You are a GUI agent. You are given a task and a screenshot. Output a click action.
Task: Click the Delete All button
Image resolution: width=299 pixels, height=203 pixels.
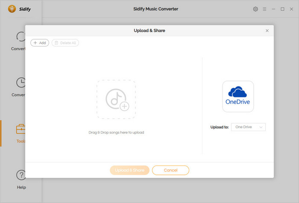pyautogui.click(x=65, y=43)
